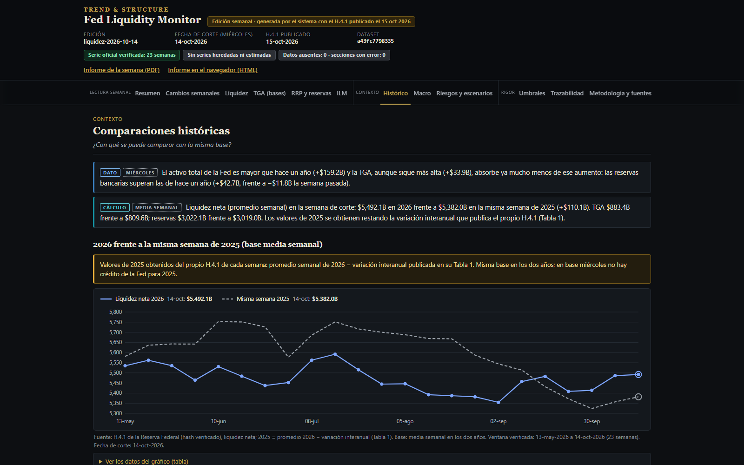
Task: Click the MIÉRCOLES tag
Action: (140, 173)
